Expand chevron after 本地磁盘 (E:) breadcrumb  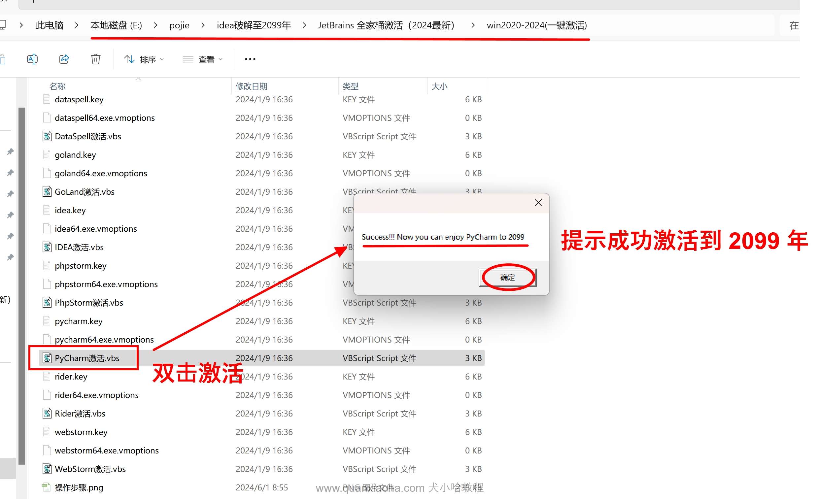point(155,25)
